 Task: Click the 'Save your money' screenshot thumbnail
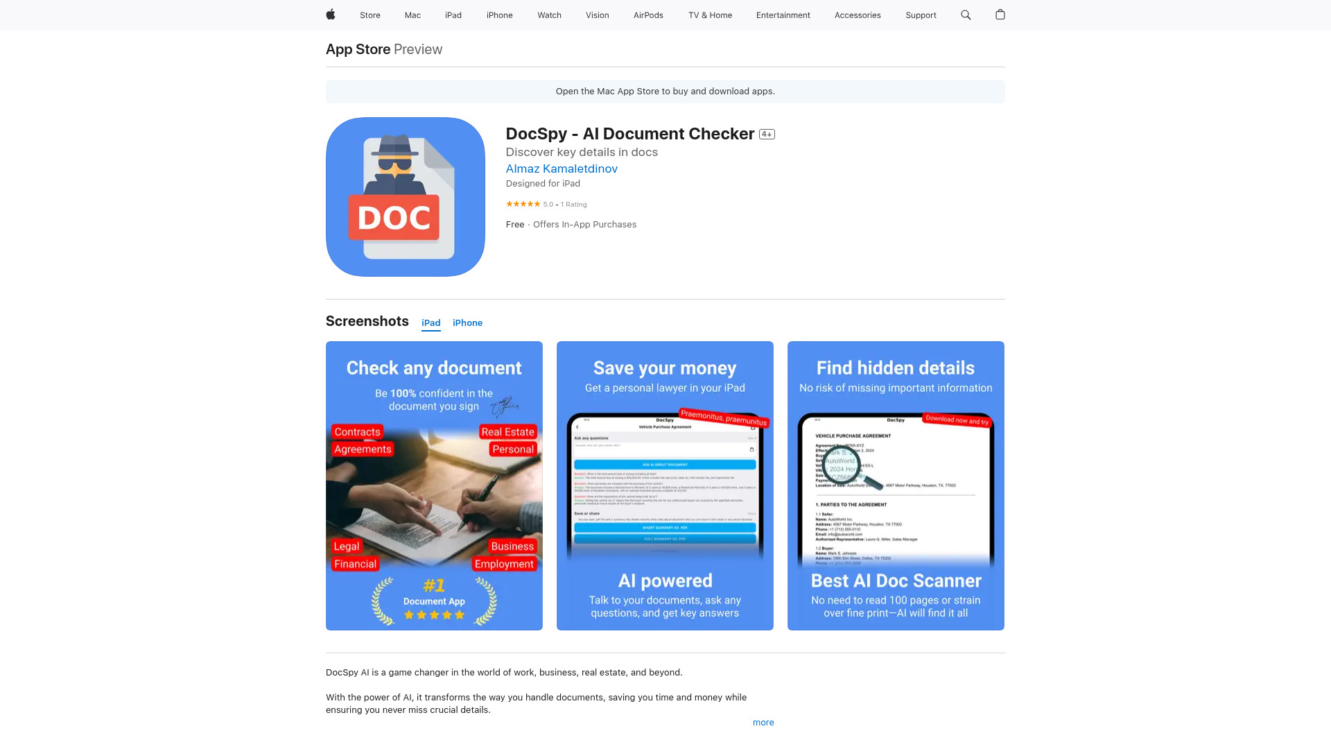tap(665, 485)
